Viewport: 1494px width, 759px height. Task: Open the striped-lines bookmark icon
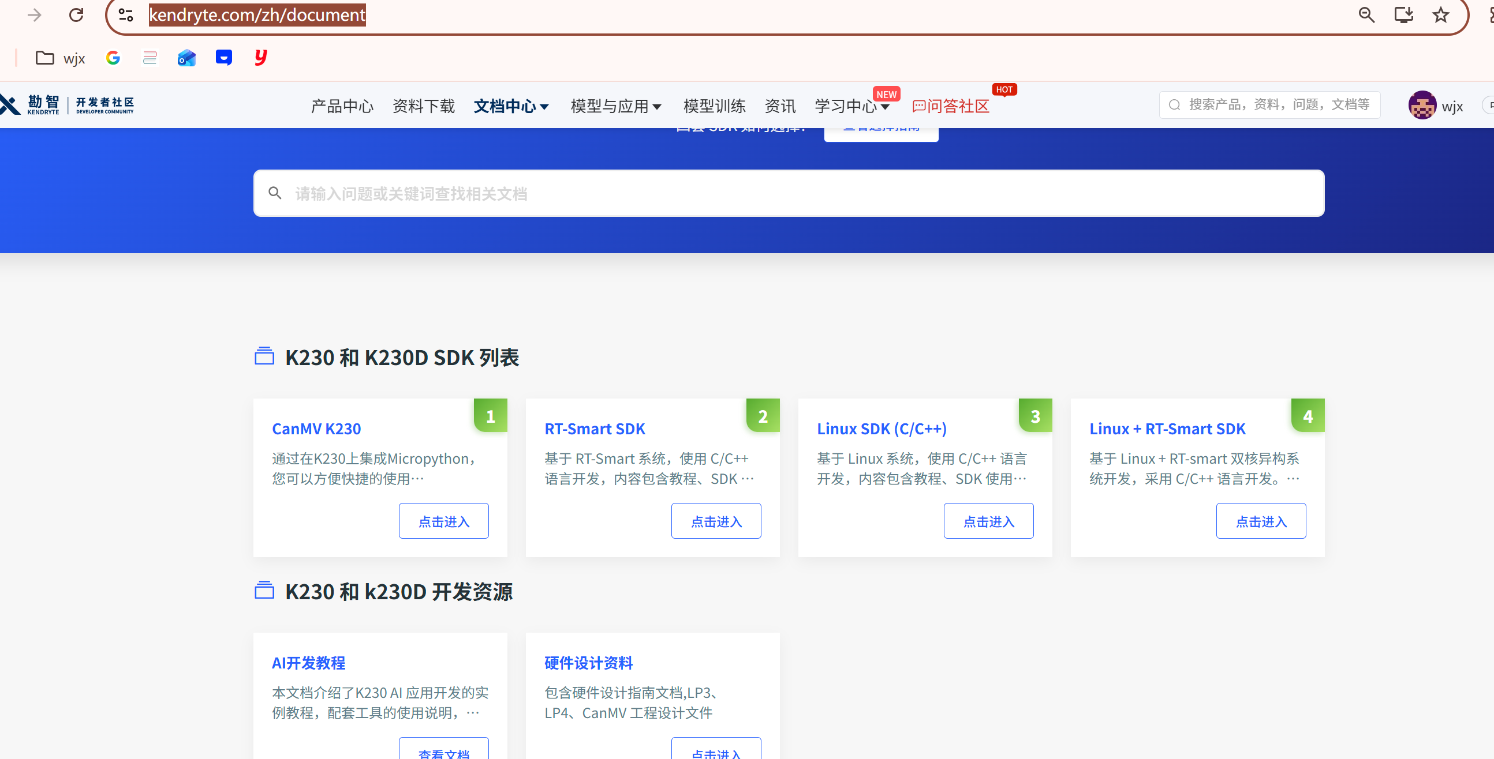click(x=150, y=58)
